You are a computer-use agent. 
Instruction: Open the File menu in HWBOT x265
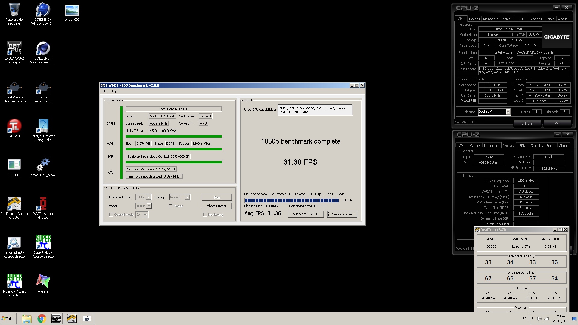pos(104,91)
